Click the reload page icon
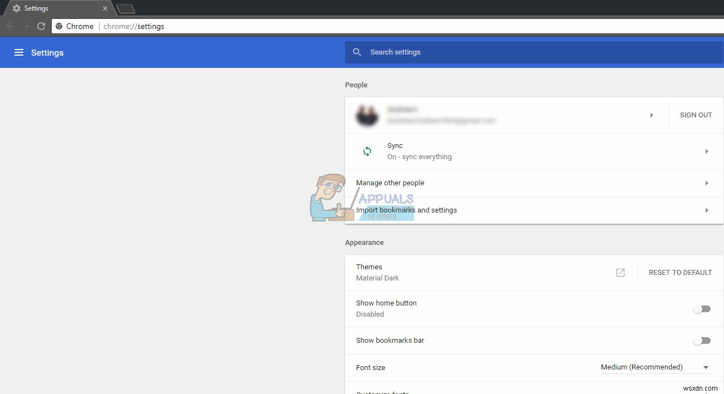 [41, 26]
